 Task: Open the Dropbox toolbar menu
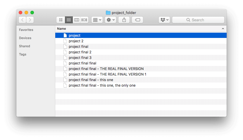click(164, 20)
